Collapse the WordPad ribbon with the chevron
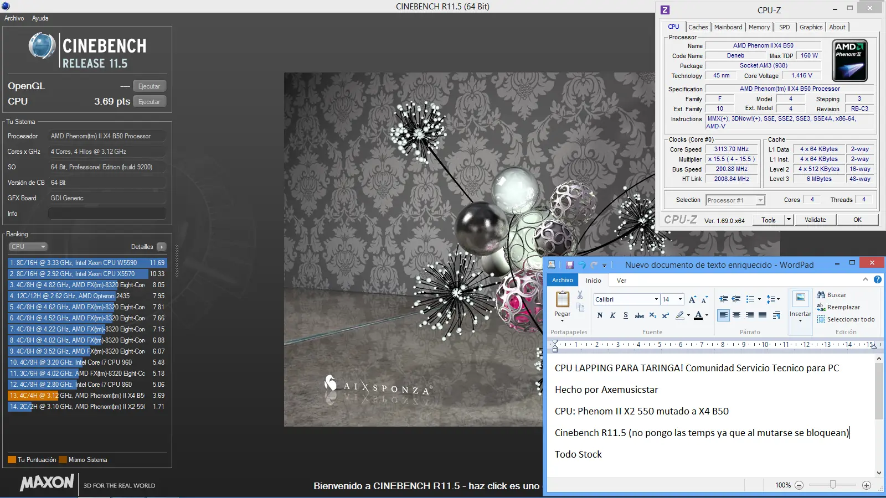This screenshot has height=498, width=886. tap(866, 280)
